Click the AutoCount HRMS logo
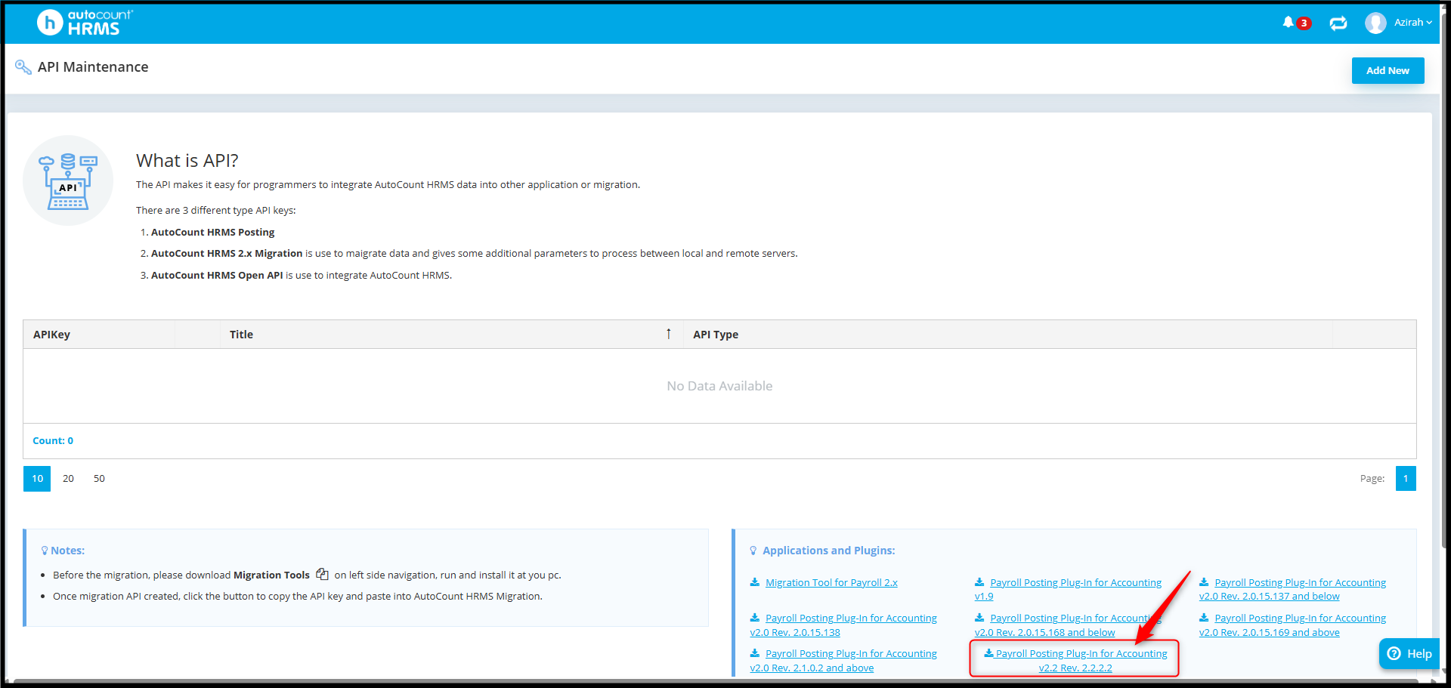Image resolution: width=1451 pixels, height=688 pixels. pos(85,23)
